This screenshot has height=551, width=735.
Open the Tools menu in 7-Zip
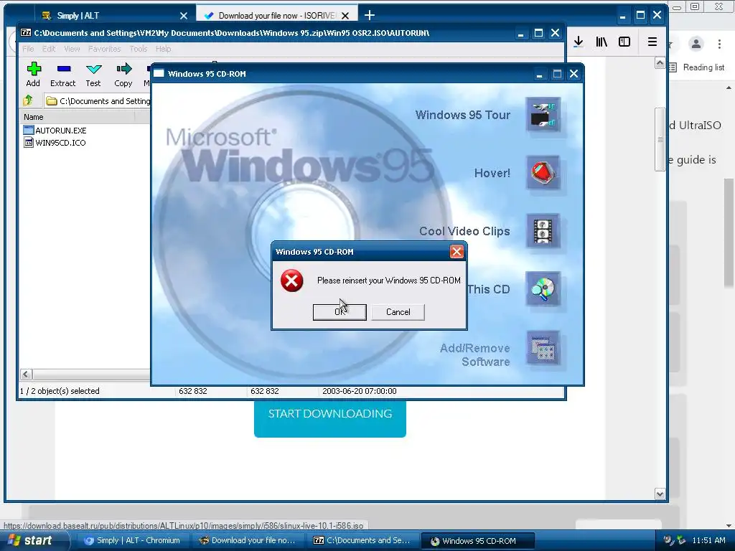tap(139, 49)
